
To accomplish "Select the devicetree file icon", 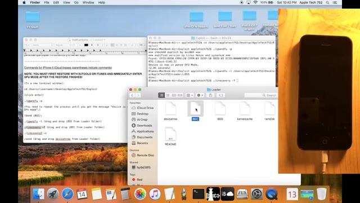I will tap(170, 109).
